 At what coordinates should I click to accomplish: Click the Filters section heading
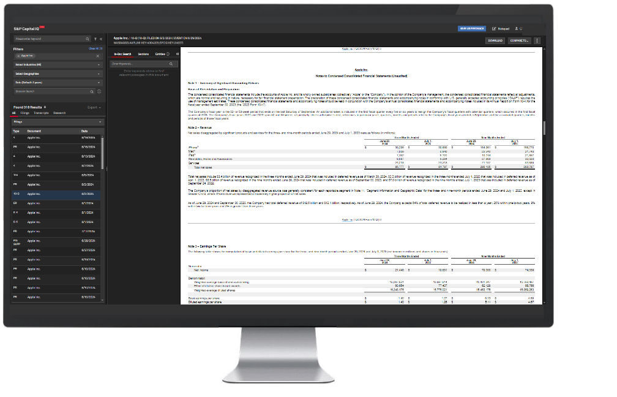pos(18,49)
